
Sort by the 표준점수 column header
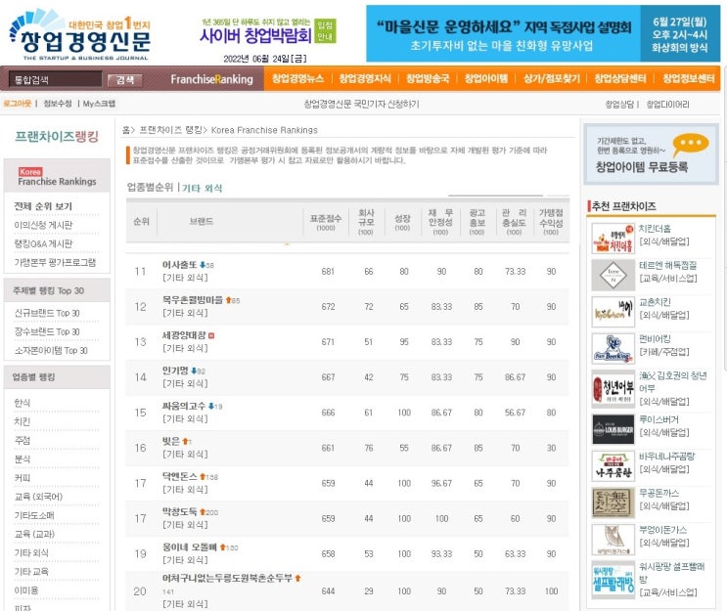[326, 222]
